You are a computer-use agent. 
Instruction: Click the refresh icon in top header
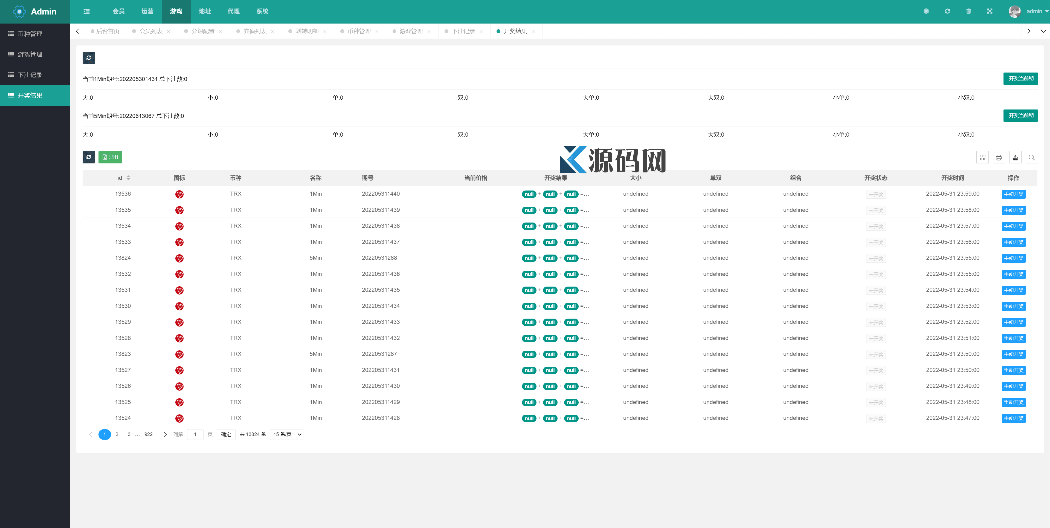(x=947, y=11)
